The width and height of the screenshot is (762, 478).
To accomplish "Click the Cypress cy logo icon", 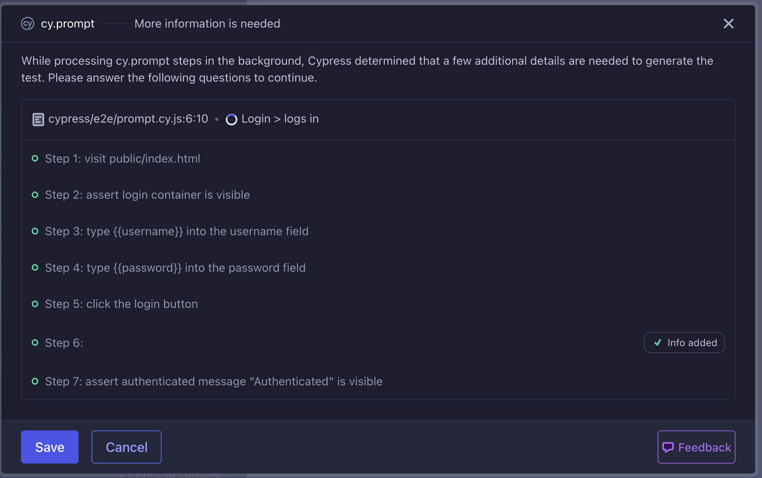I will tap(28, 24).
